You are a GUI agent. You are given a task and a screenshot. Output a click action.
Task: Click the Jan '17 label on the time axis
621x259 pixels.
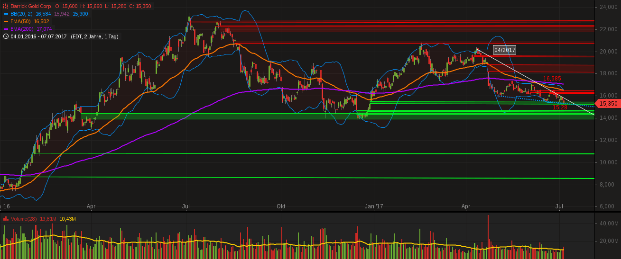tap(374, 206)
